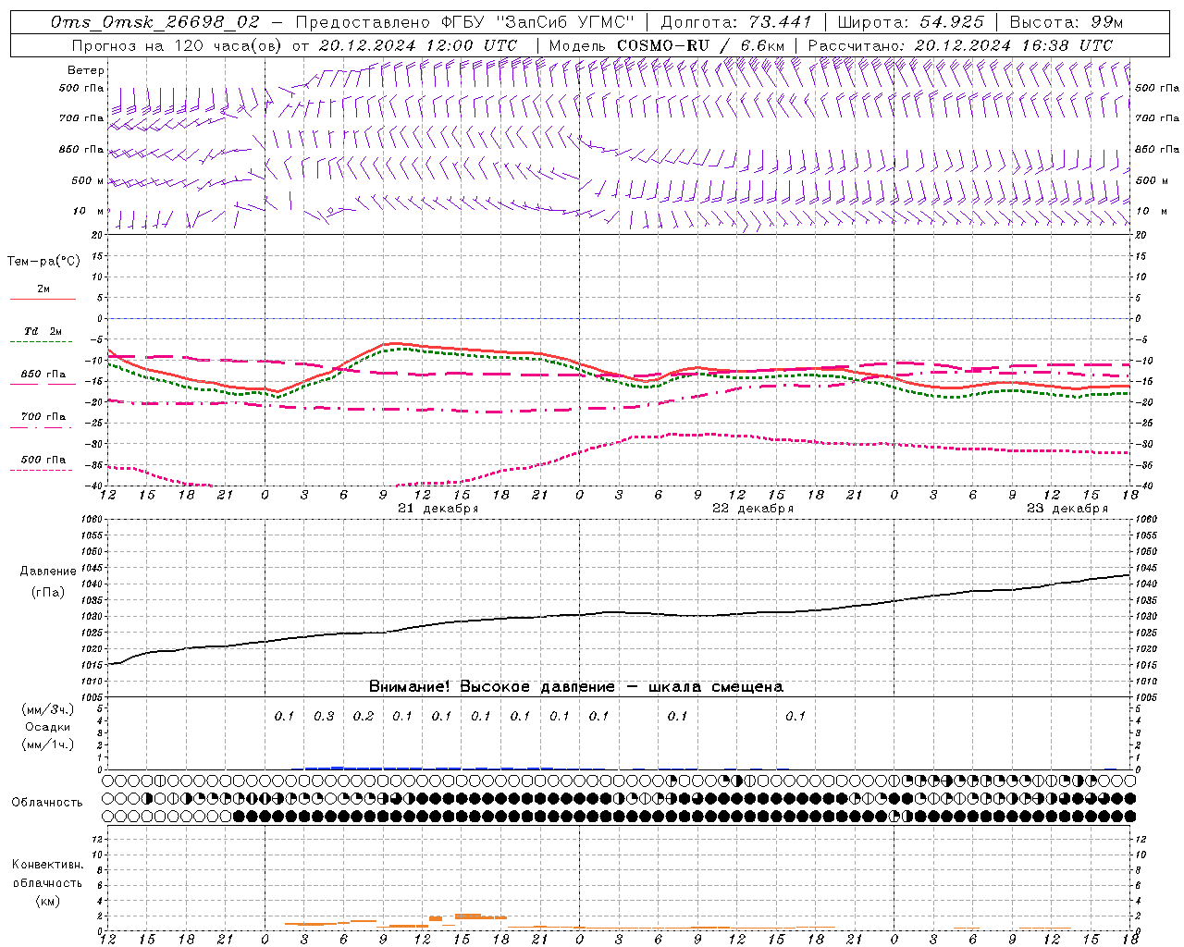This screenshot has height=947, width=1184.
Task: Click the Рассчитано: 20.12.2024 16:38 UTC timestamp
Action: (x=960, y=45)
